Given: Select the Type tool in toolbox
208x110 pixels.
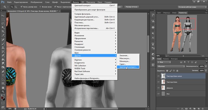Looking at the screenshot, I should (x=3, y=75).
